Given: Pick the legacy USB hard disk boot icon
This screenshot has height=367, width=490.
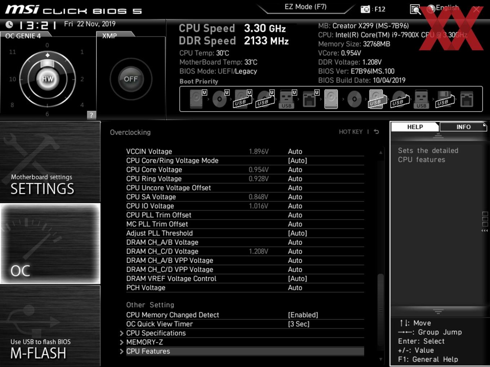Looking at the screenshot, I should [377, 99].
